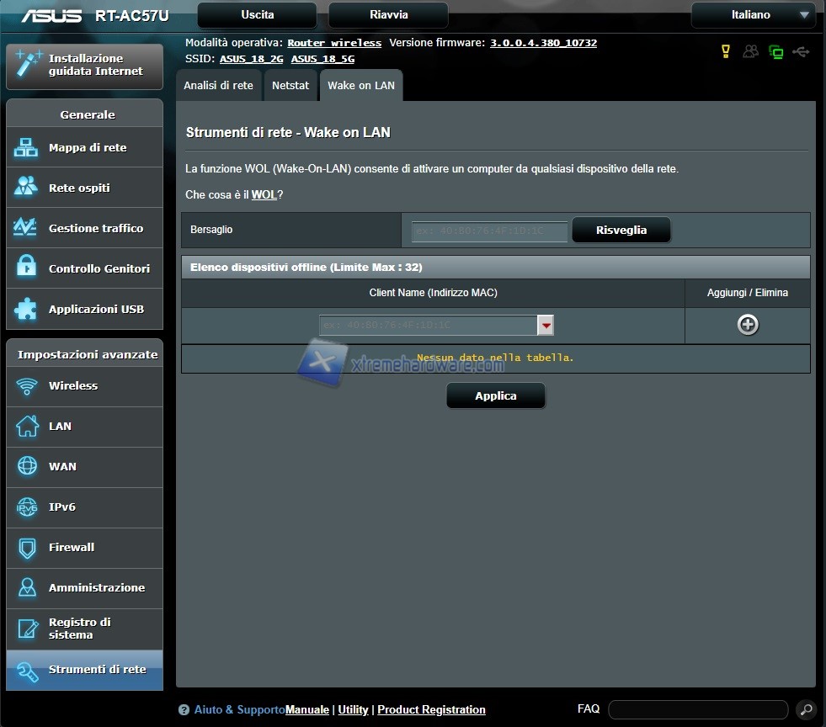Switch to the Netstat tab
The width and height of the screenshot is (826, 727).
pyautogui.click(x=290, y=86)
